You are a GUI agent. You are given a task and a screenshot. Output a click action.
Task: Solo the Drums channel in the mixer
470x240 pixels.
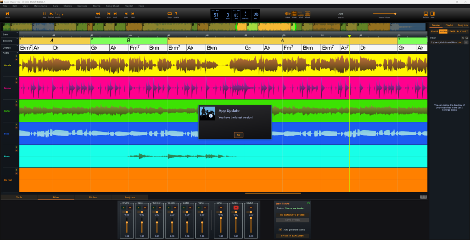pos(123,207)
